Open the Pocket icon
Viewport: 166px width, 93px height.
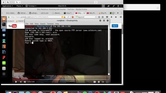[x=107, y=17]
